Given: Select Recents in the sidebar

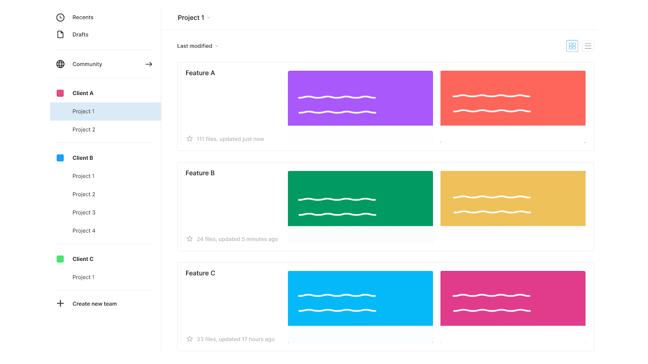Looking at the screenshot, I should (x=83, y=17).
